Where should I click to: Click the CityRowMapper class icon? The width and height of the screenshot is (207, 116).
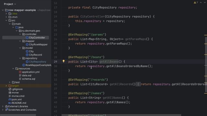point(27,44)
